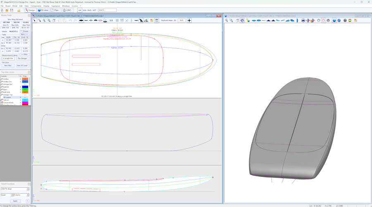Viewport: 372px width, 207px height.
Task: Click the blue Rail Bot color swatch
Action: click(25, 87)
